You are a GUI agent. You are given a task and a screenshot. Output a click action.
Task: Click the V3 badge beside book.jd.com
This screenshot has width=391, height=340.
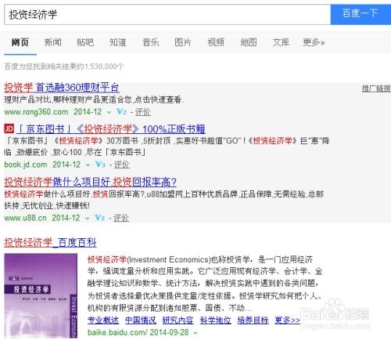tap(100, 165)
